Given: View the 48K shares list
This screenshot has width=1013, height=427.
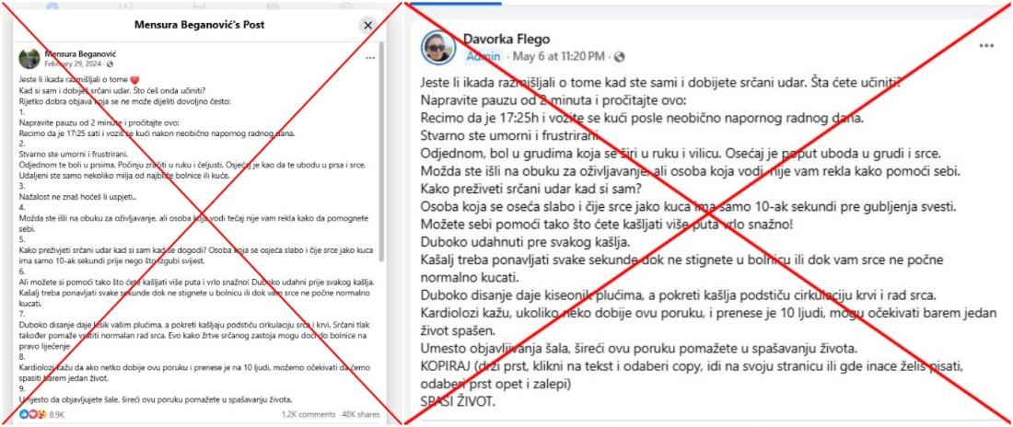Looking at the screenshot, I should click(360, 415).
